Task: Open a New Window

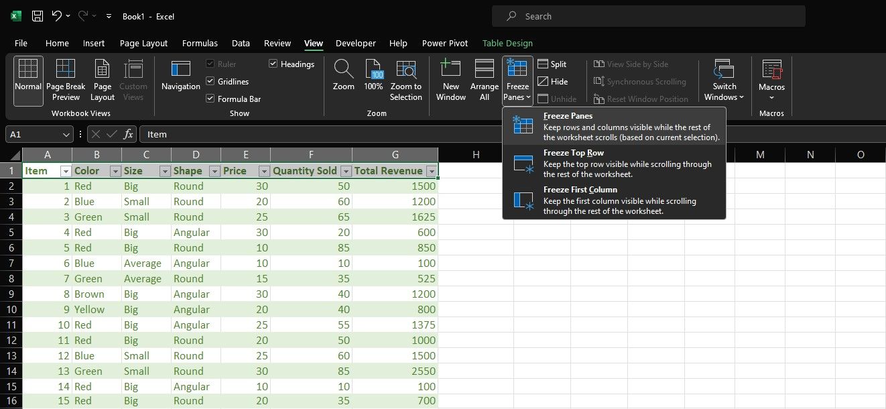Action: pyautogui.click(x=450, y=78)
